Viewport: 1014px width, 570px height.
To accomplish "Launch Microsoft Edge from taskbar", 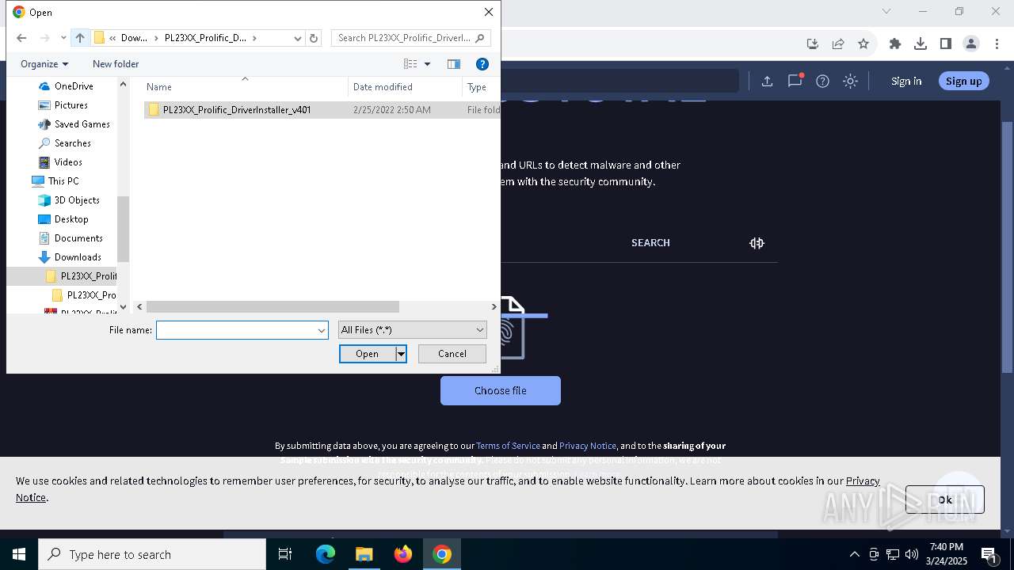I will pos(326,554).
